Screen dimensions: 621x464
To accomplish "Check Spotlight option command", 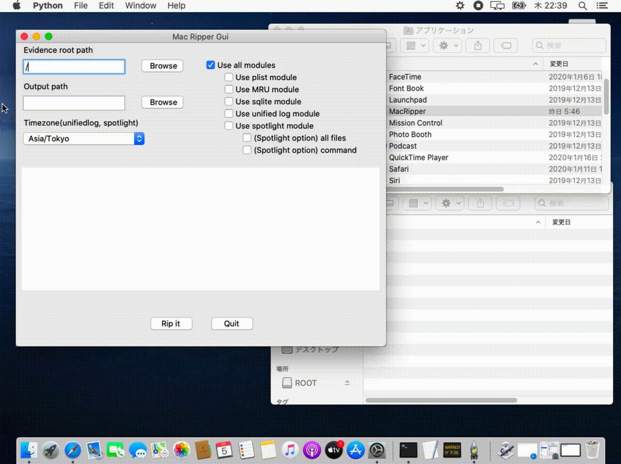I will [247, 150].
